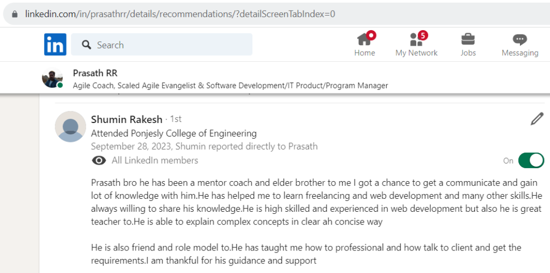Click Shumin Rakesh's avatar thumbnail
The height and width of the screenshot is (273, 550).
point(70,127)
